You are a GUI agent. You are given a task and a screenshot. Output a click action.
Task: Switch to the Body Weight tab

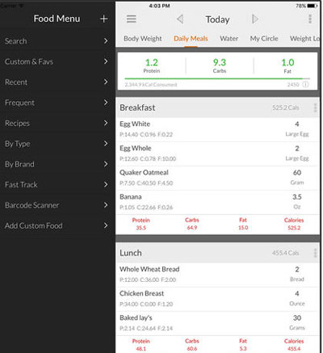pyautogui.click(x=143, y=39)
